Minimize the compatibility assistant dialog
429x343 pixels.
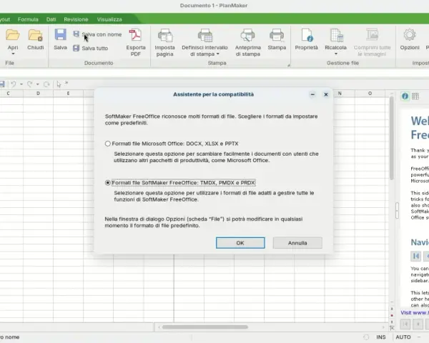[x=312, y=94]
